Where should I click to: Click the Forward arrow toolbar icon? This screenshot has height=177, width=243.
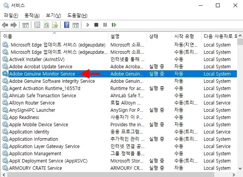pos(14,25)
